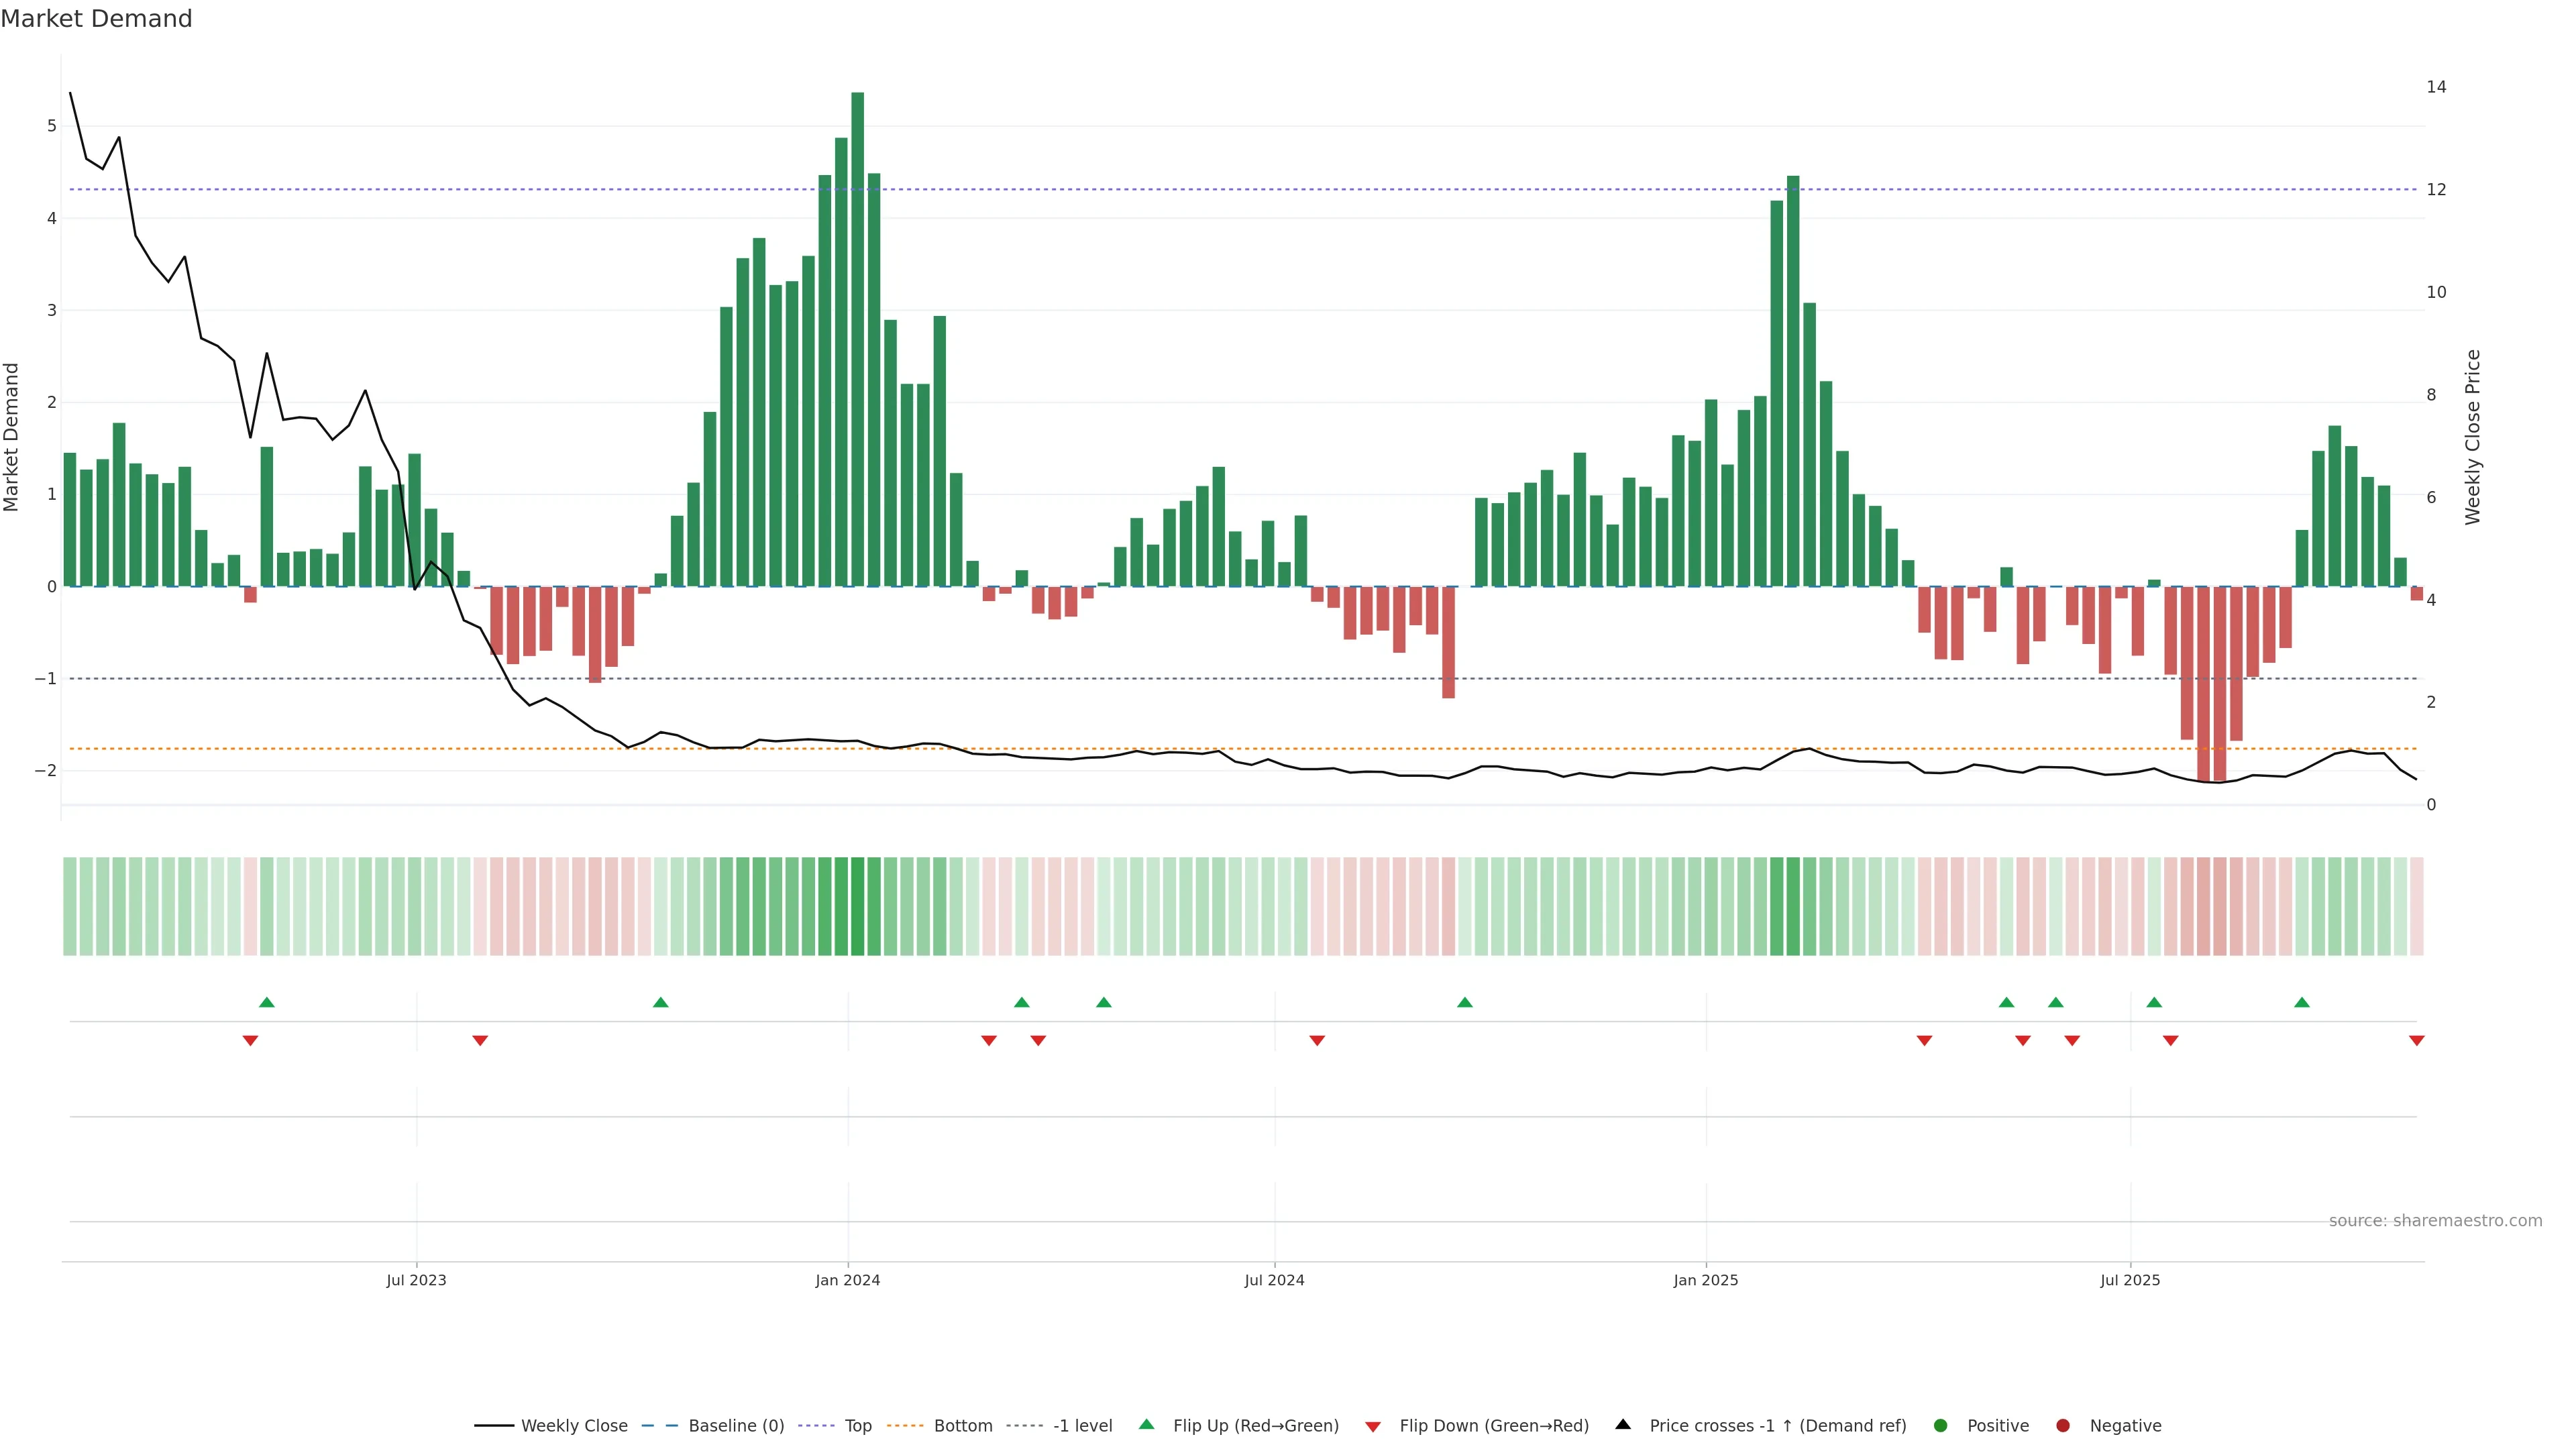The width and height of the screenshot is (2576, 1449).
Task: Click the Weekly Close Price axis title
Action: (2473, 437)
